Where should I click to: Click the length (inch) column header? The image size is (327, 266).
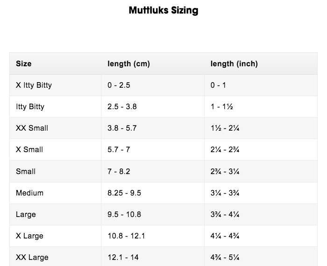coord(234,63)
